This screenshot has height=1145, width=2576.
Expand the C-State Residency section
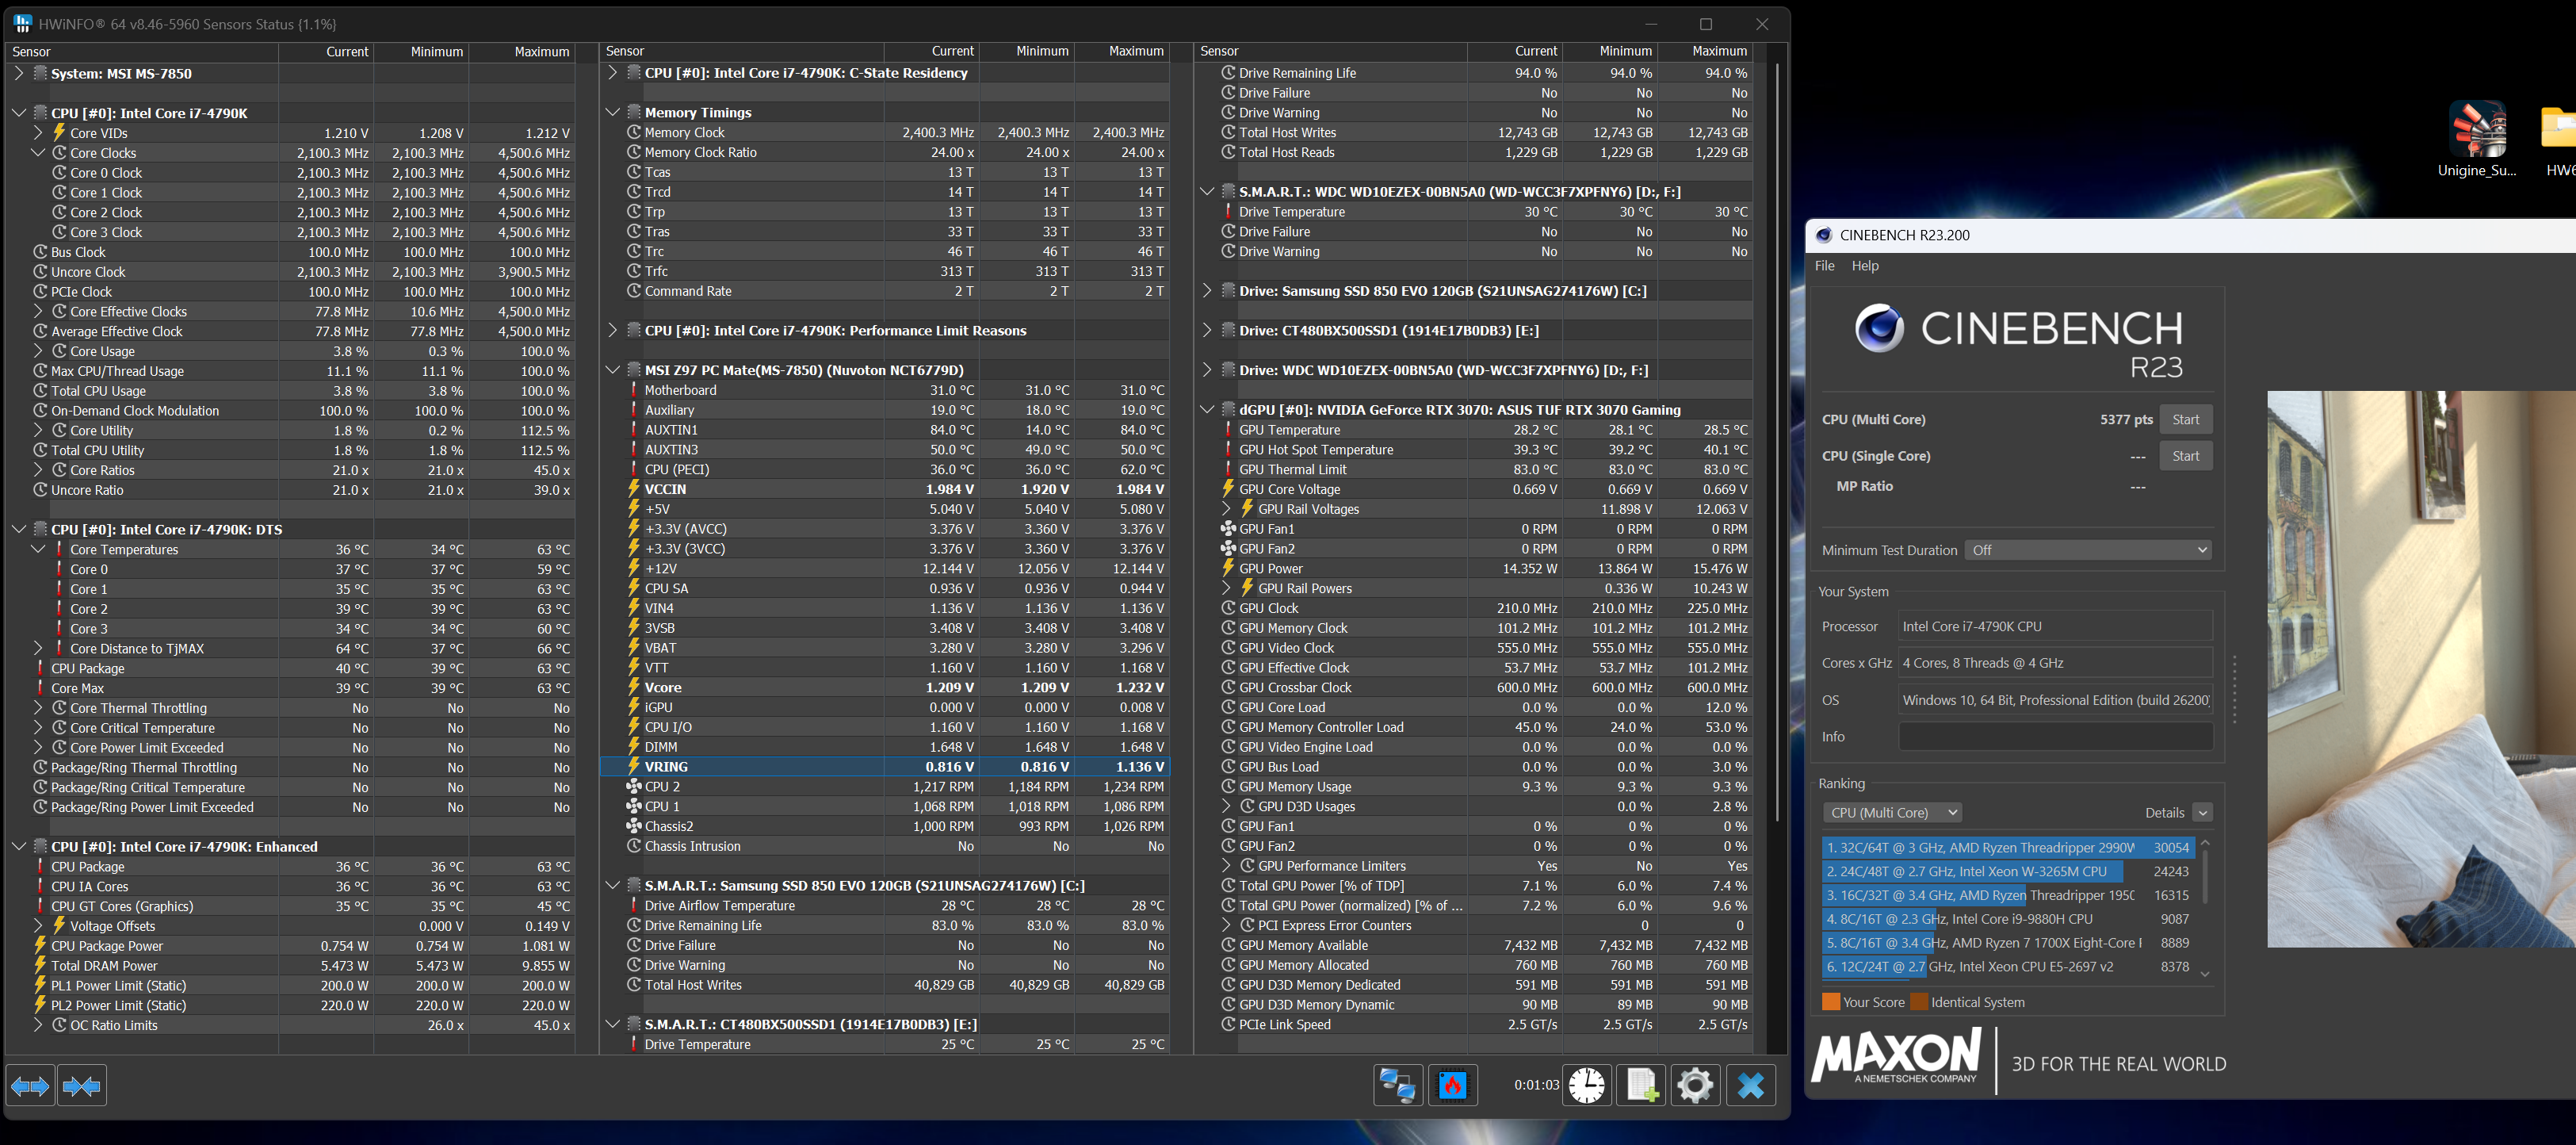(613, 73)
